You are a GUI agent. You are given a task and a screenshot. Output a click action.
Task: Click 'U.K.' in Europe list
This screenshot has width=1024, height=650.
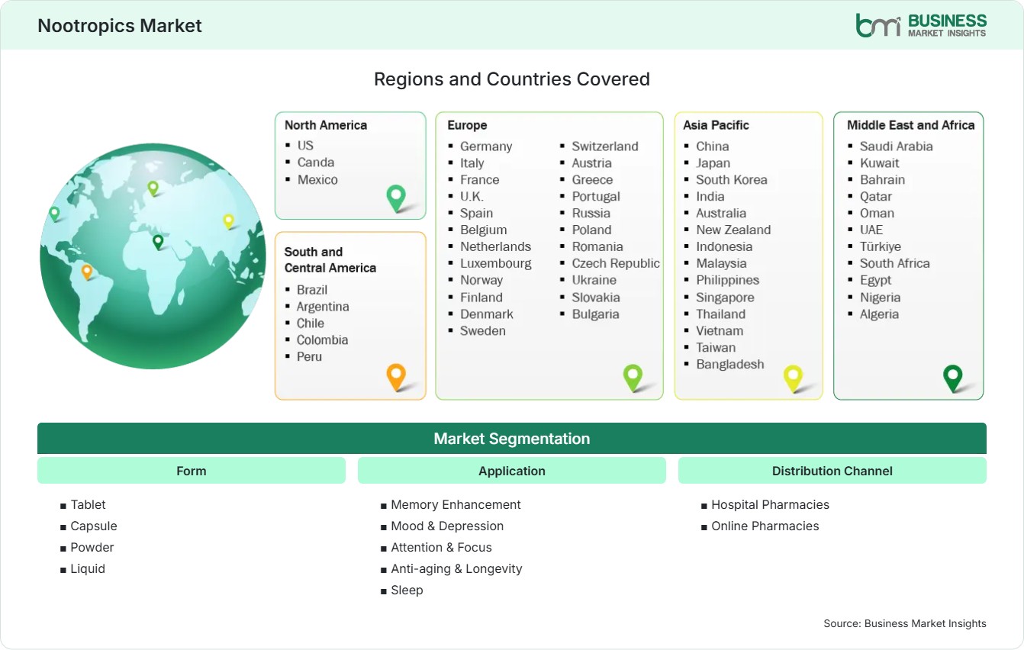(472, 196)
